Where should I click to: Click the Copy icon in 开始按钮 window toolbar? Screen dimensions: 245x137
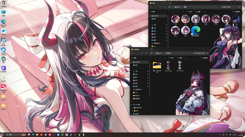click(146, 58)
